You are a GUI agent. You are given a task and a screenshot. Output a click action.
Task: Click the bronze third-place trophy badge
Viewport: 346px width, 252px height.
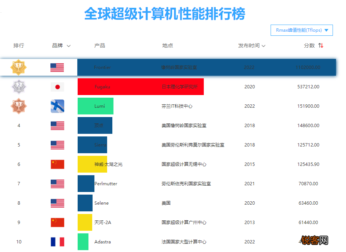tap(19, 106)
